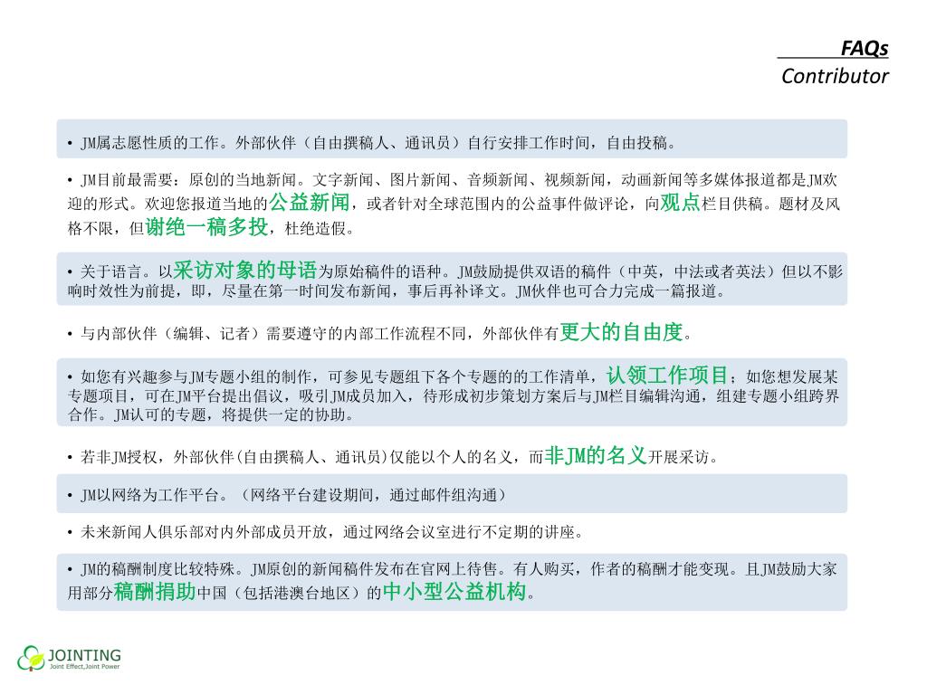
Task: Click the bullet starting 未来新闻人俱乐部
Action: coord(325,532)
